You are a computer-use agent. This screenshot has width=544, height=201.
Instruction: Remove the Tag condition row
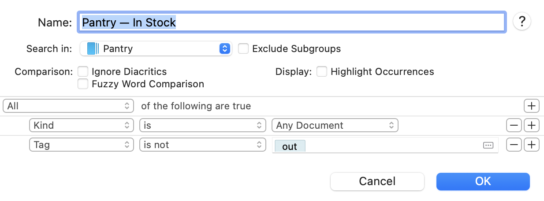(x=514, y=145)
